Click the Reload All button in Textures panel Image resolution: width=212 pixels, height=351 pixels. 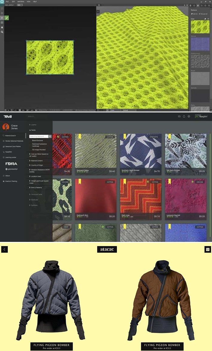point(204,14)
